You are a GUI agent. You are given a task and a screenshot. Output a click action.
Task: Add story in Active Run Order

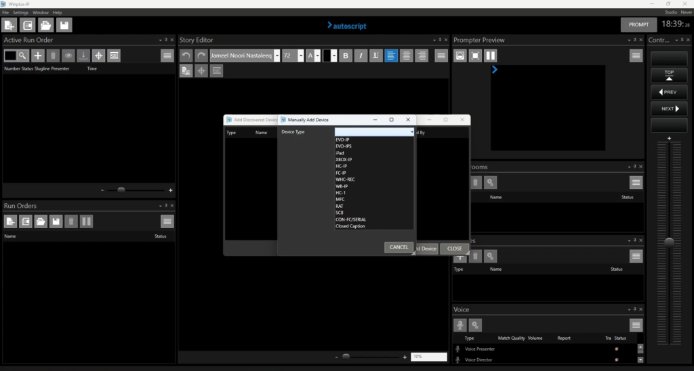coord(38,56)
